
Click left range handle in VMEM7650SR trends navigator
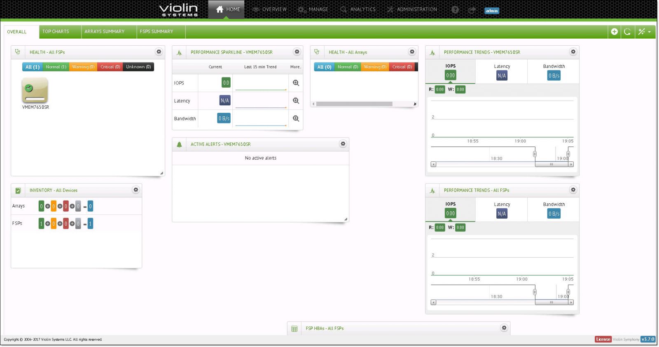pyautogui.click(x=535, y=154)
